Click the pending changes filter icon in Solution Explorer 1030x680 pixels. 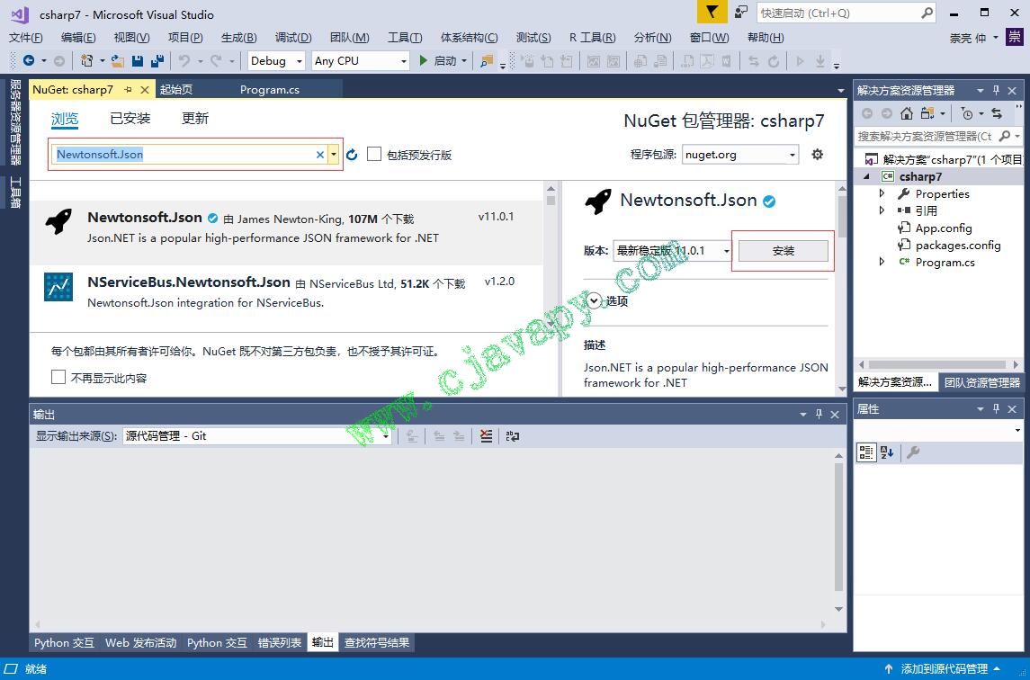click(x=967, y=113)
